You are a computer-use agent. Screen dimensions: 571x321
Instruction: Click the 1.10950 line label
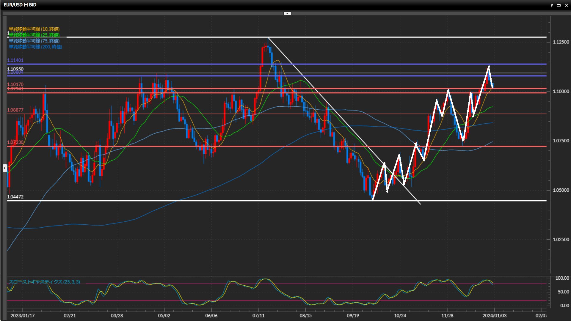(x=15, y=69)
